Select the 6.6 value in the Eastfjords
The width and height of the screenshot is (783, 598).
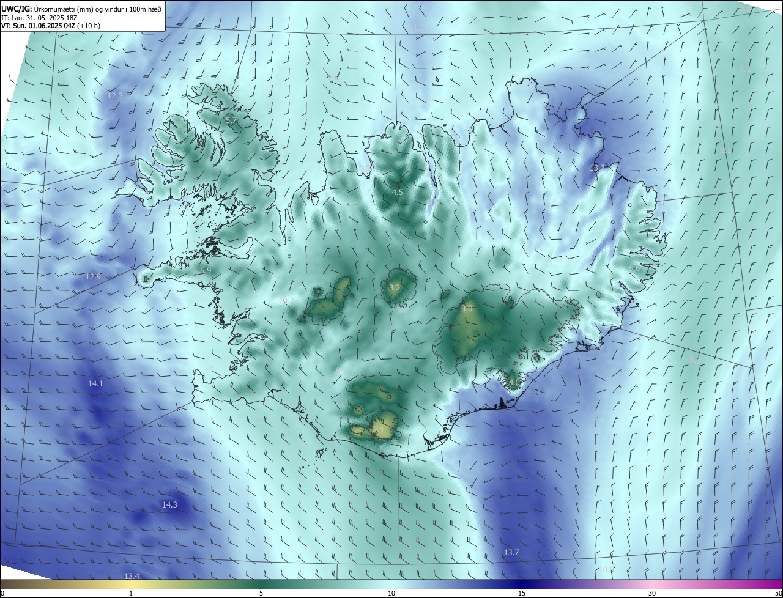click(x=635, y=268)
